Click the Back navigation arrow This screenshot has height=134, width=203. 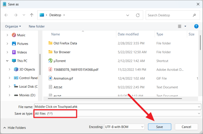tap(6, 15)
